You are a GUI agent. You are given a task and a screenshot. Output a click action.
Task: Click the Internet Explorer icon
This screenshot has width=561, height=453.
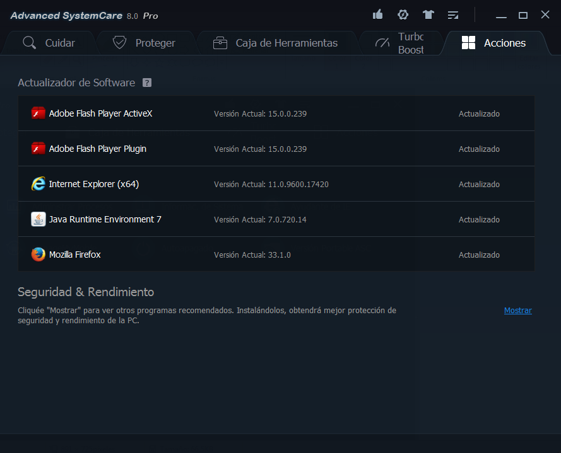(x=38, y=184)
